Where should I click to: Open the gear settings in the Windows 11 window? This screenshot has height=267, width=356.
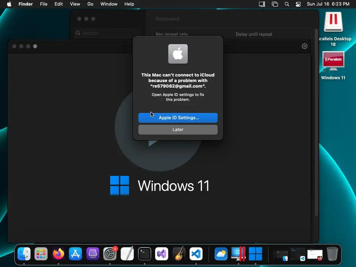305,46
